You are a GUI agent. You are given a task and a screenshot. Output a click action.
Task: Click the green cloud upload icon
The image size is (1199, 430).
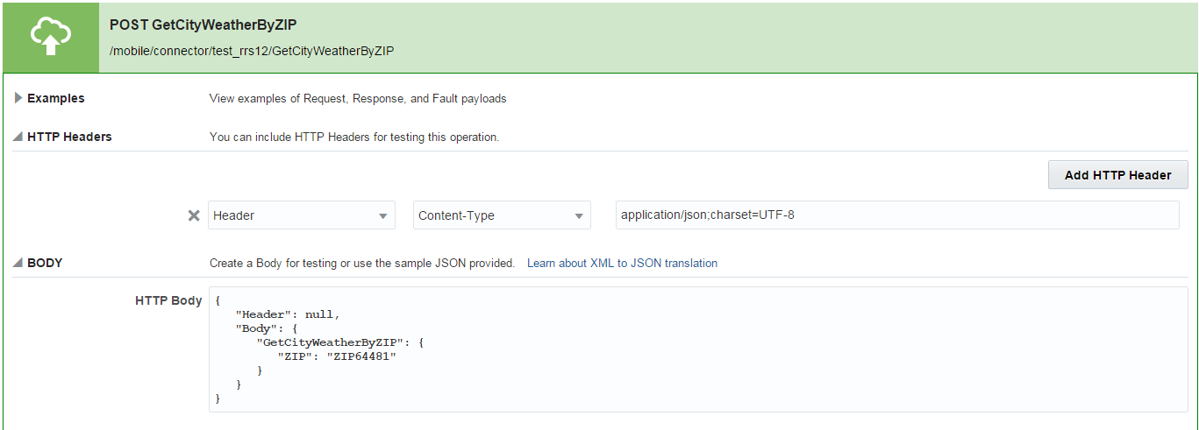[x=50, y=38]
